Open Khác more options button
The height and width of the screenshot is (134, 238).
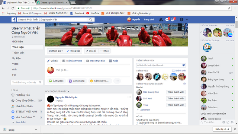(104, 51)
